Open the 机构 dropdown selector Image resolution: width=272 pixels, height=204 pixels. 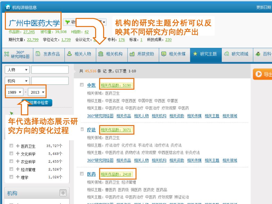(17, 81)
